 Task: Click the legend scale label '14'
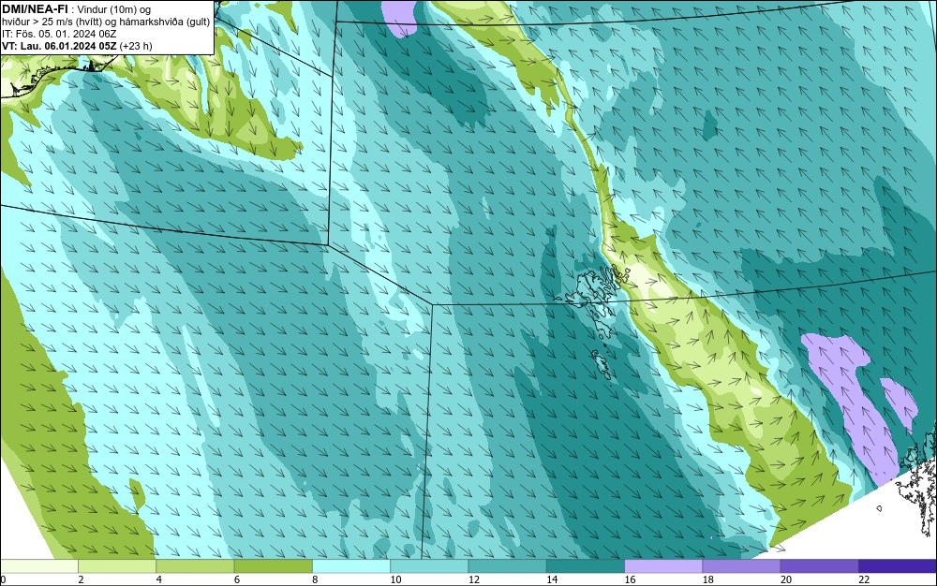pos(552,579)
